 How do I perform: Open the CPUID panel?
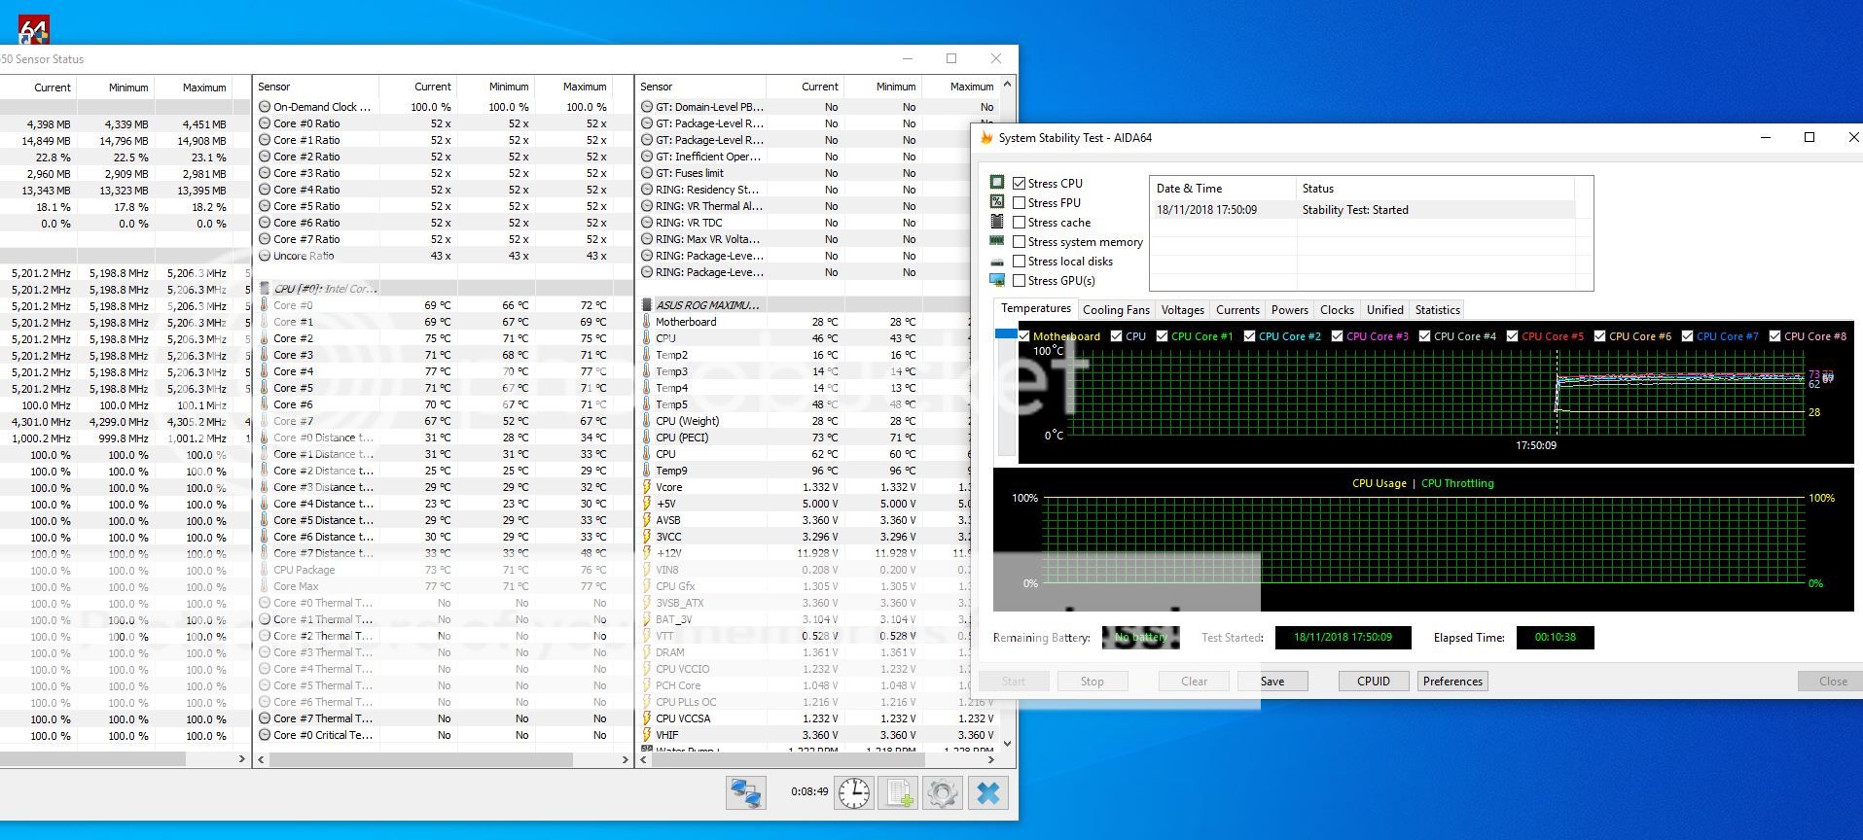(x=1374, y=682)
